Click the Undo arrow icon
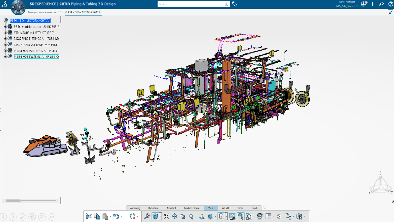 (116, 216)
